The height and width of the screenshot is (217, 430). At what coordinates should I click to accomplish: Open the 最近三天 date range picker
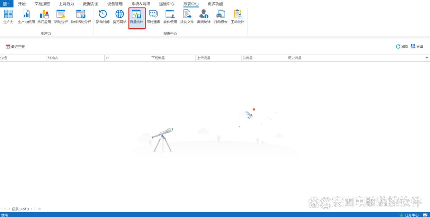(15, 47)
